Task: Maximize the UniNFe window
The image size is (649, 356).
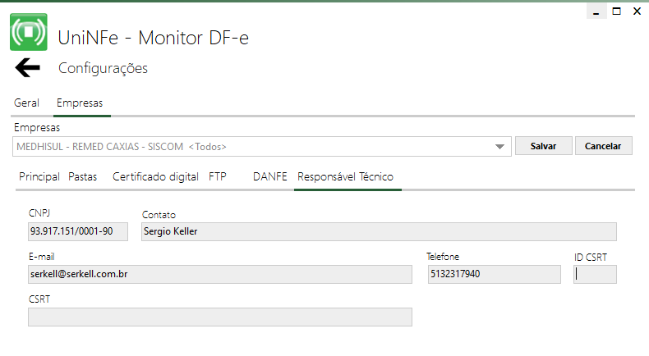Action: [617, 11]
